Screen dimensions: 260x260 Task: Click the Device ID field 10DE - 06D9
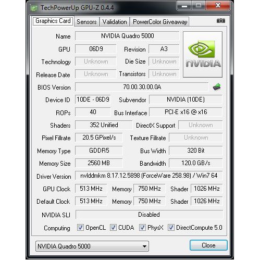[x=93, y=100]
